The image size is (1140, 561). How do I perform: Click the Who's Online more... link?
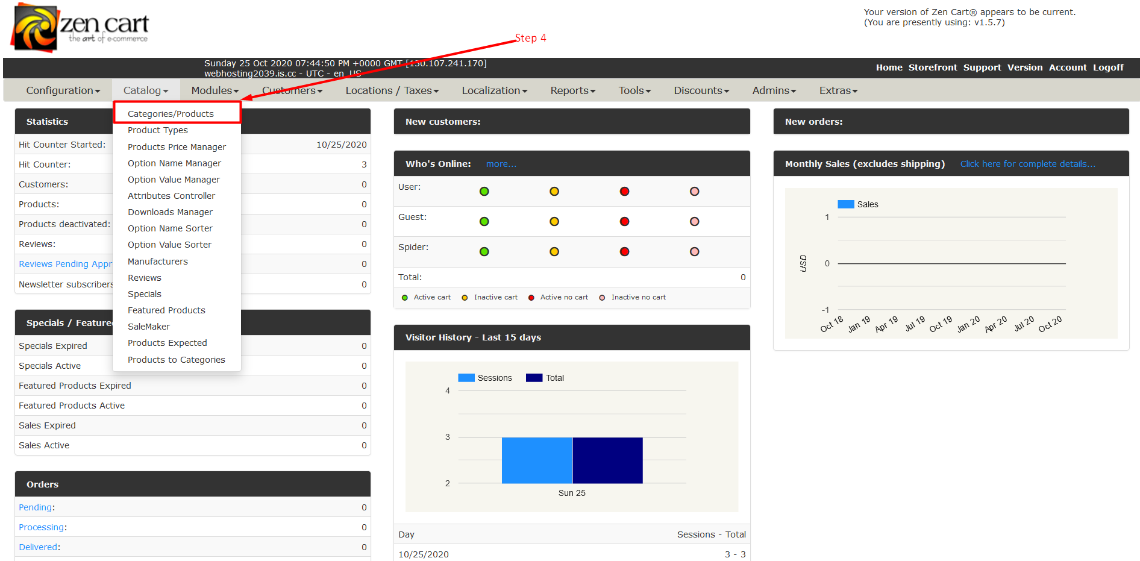point(501,164)
